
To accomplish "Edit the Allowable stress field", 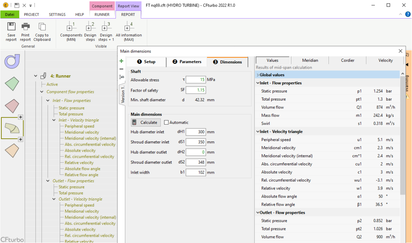I will (196, 80).
